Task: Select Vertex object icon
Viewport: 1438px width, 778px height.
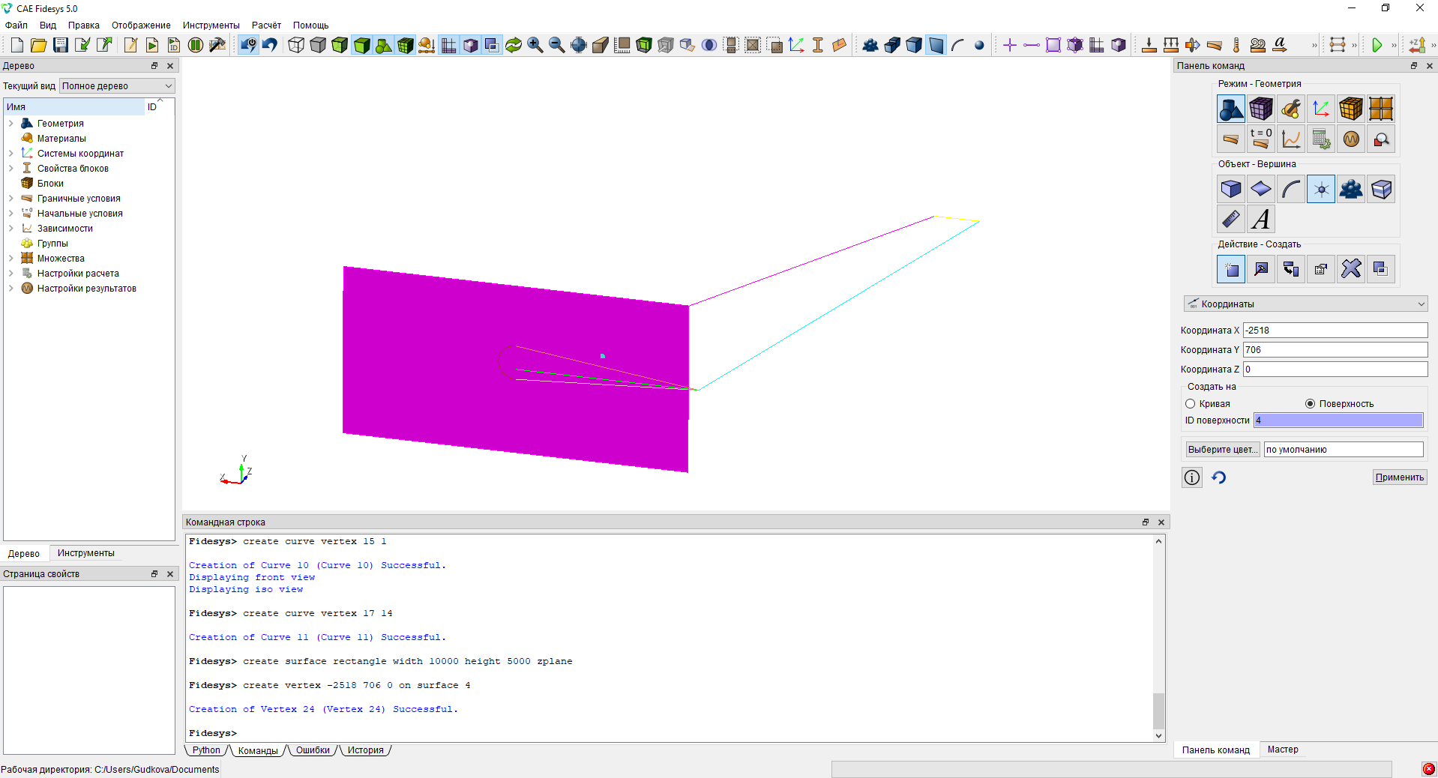Action: 1321,189
